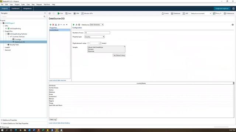This screenshot has height=132, width=236.
Task: Expand the SOAP Project 1 tree node
Action: (1, 23)
